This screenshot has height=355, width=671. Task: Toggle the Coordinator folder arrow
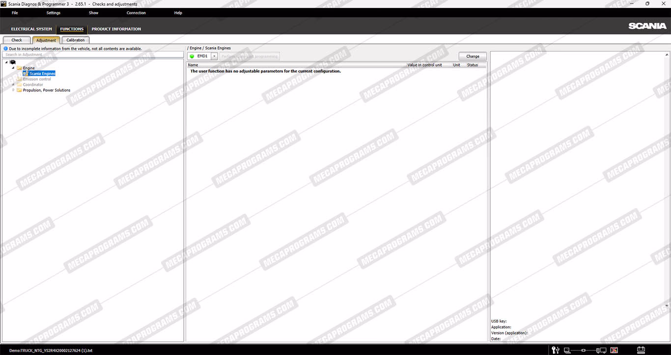(13, 84)
